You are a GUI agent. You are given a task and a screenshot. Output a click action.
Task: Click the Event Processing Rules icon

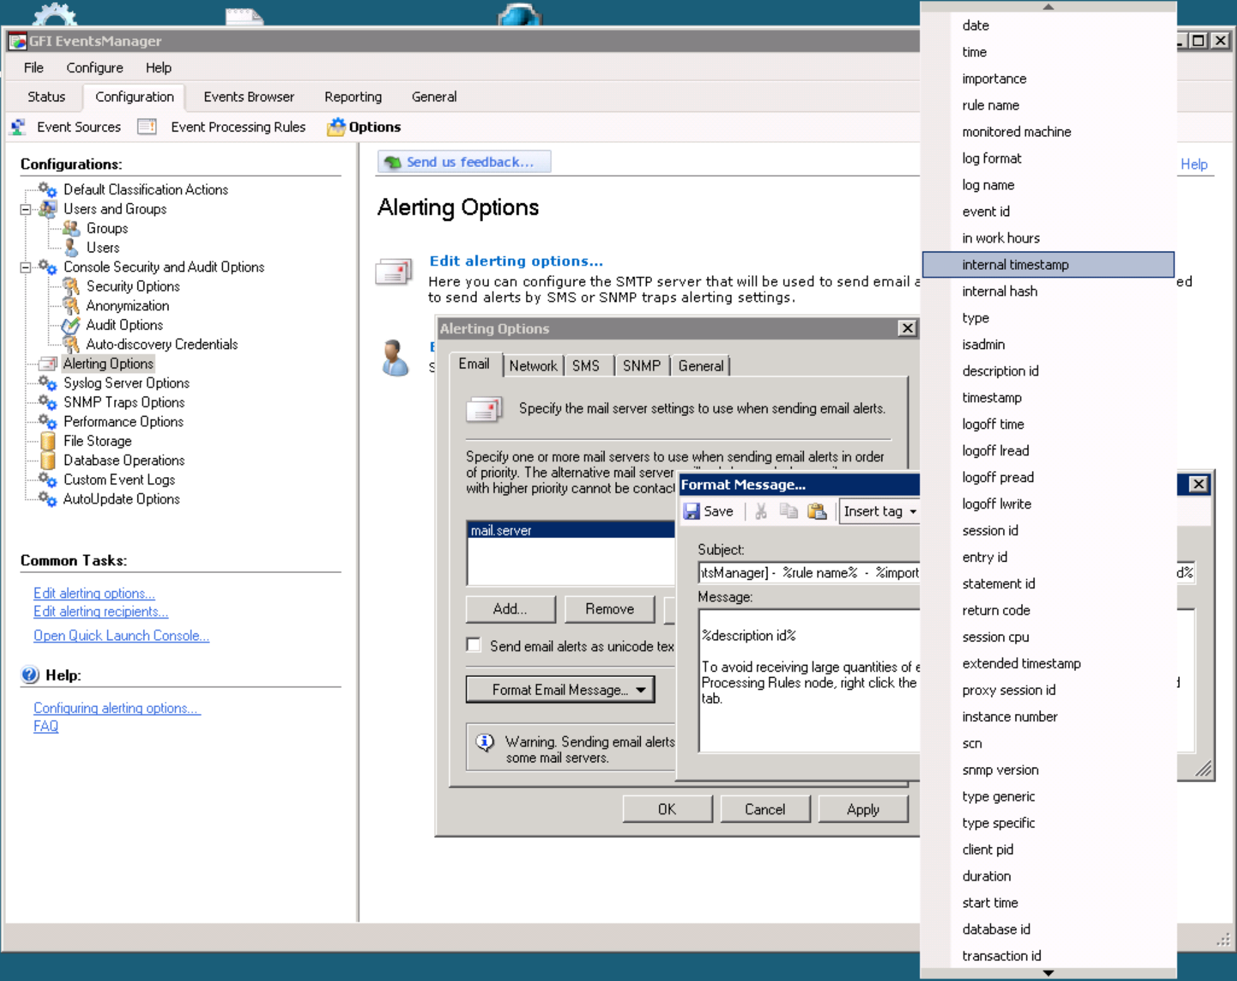pyautogui.click(x=147, y=127)
